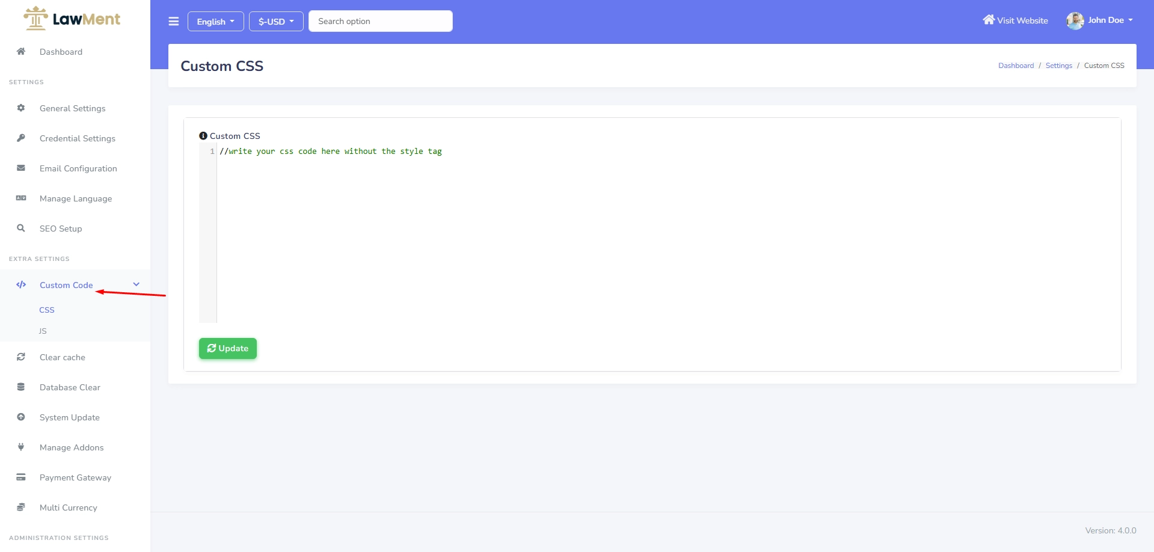Image resolution: width=1154 pixels, height=552 pixels.
Task: Click the Settings breadcrumb link
Action: [x=1058, y=66]
